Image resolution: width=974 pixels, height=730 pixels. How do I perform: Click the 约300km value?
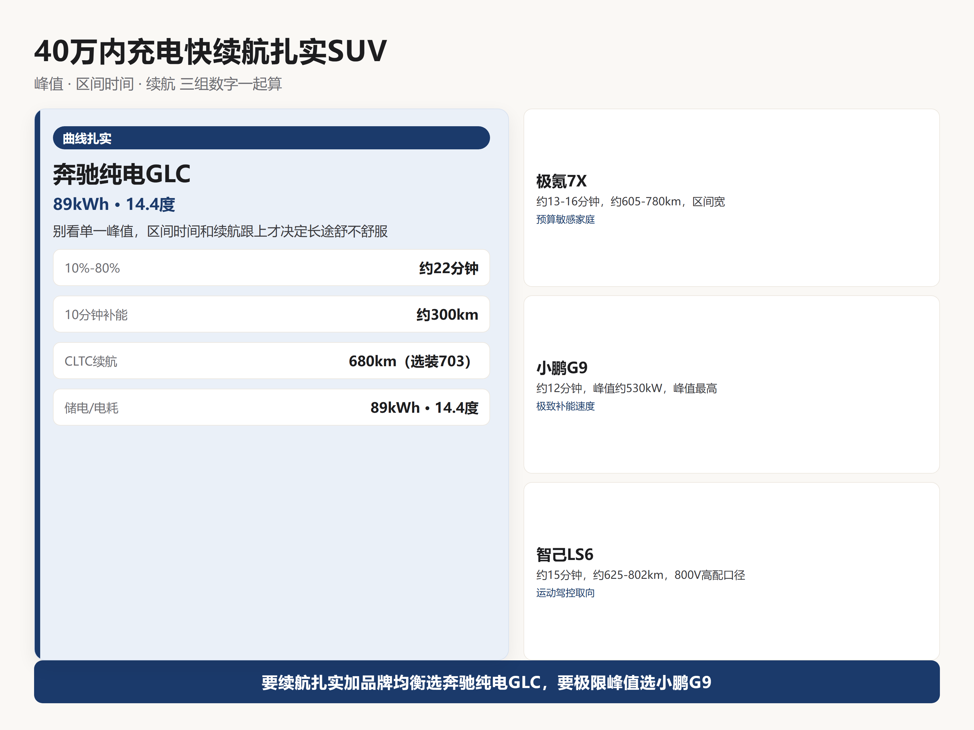(447, 315)
